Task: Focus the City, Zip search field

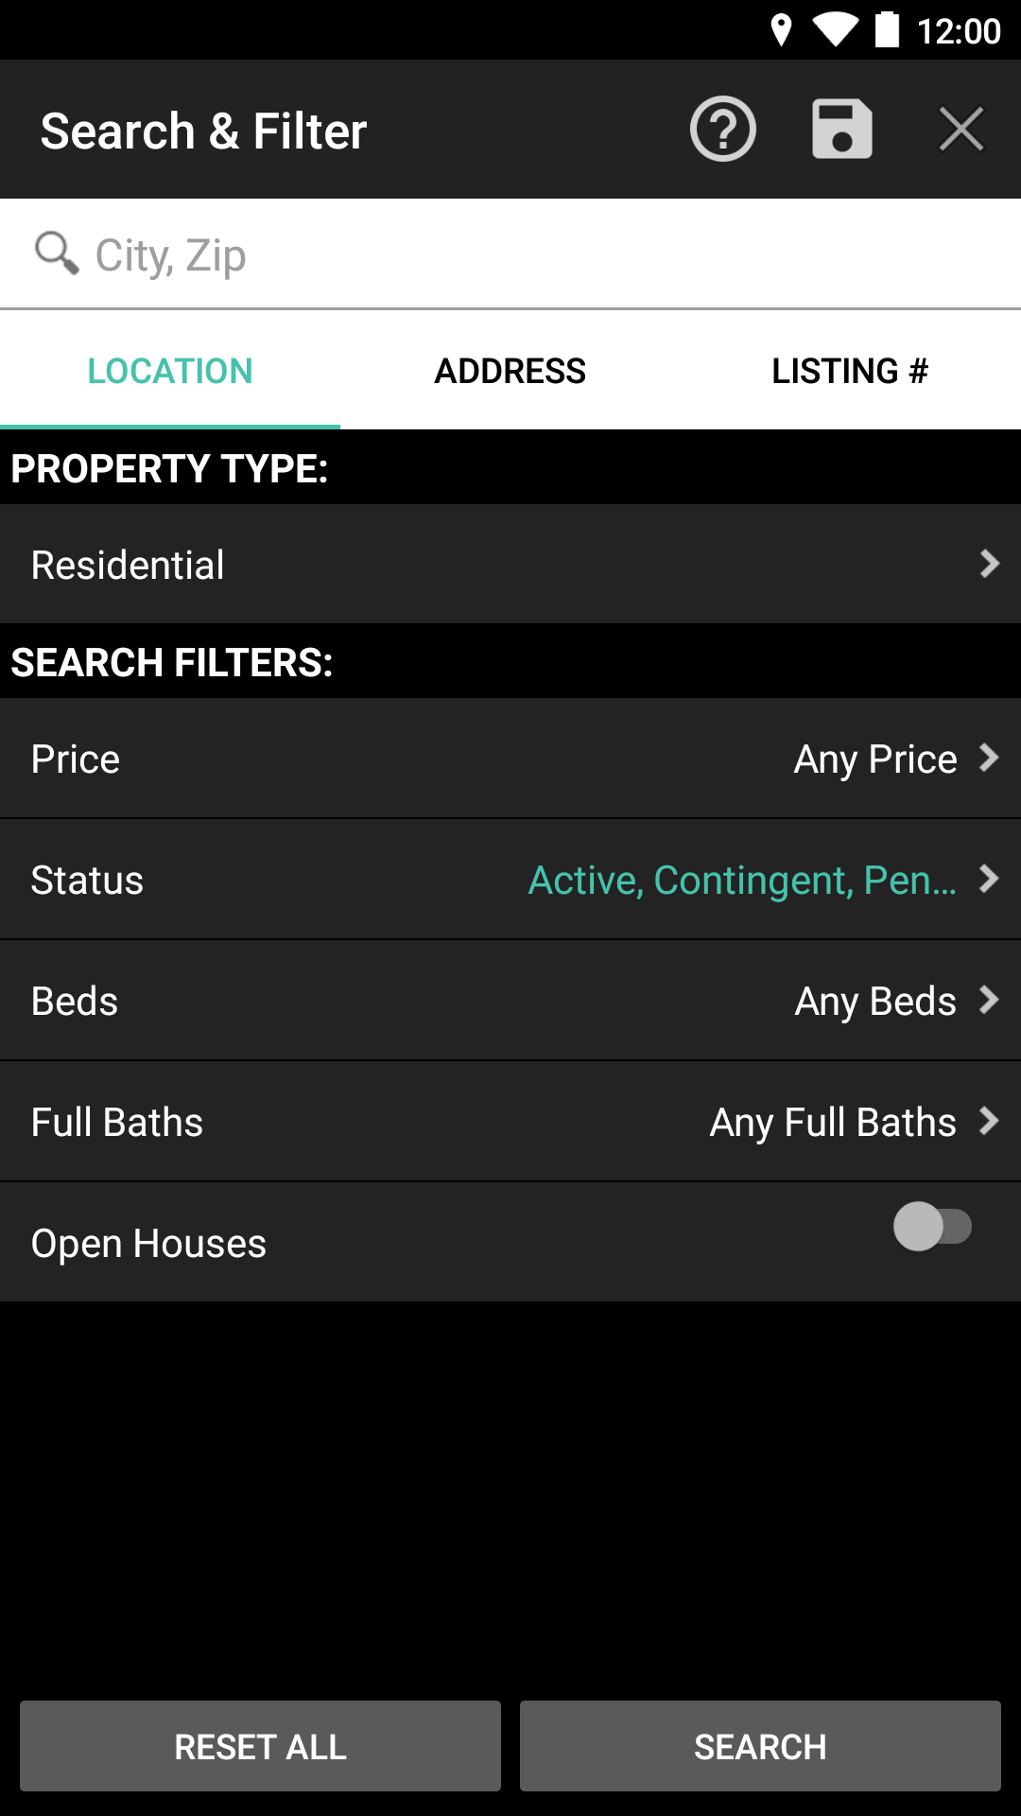Action: tap(510, 254)
